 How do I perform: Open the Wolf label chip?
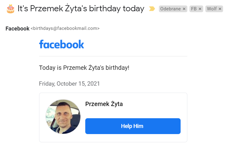(211, 9)
